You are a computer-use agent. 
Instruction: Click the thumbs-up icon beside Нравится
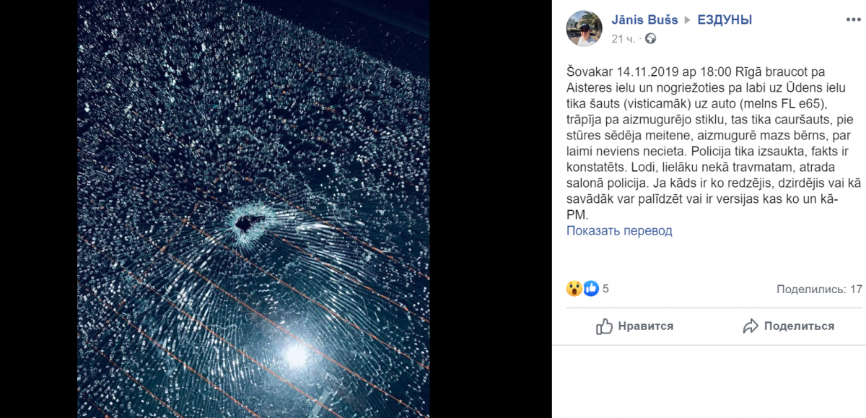[x=604, y=326]
